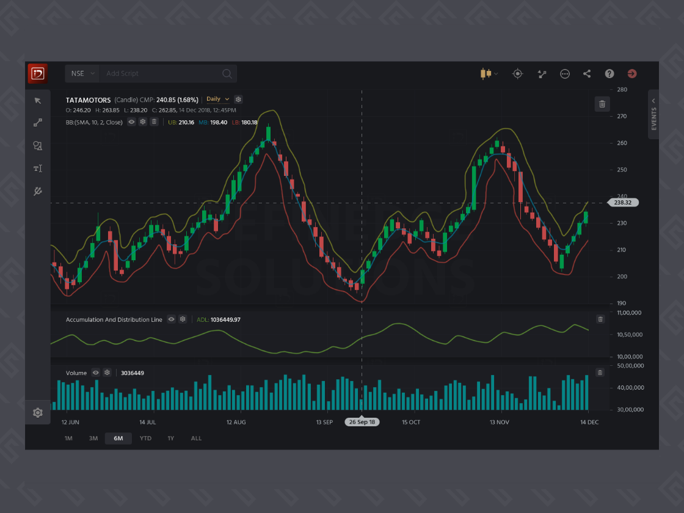Select the 3M time range
This screenshot has height=513, width=684.
[x=93, y=438]
